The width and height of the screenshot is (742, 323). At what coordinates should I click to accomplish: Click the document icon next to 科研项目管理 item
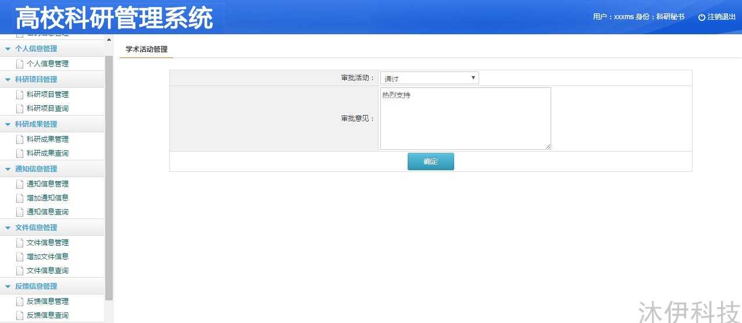pos(20,95)
